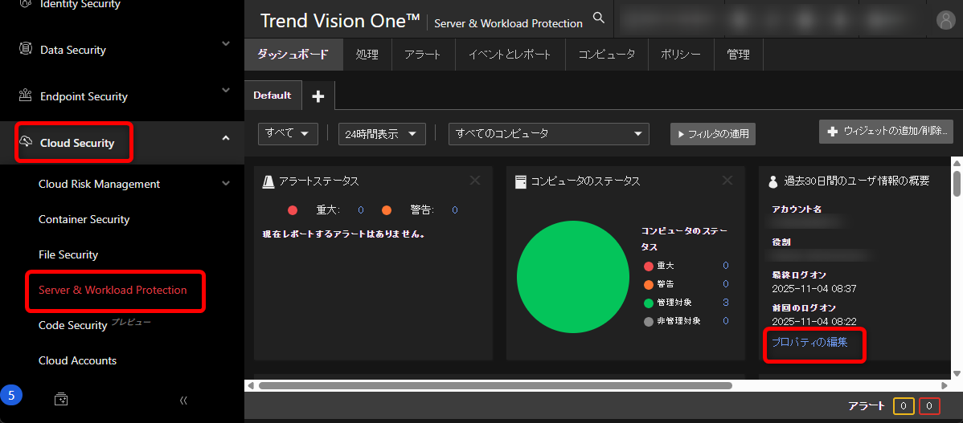Close the コンピュータのステータス widget
Viewport: 963px width, 423px height.
pyautogui.click(x=727, y=181)
